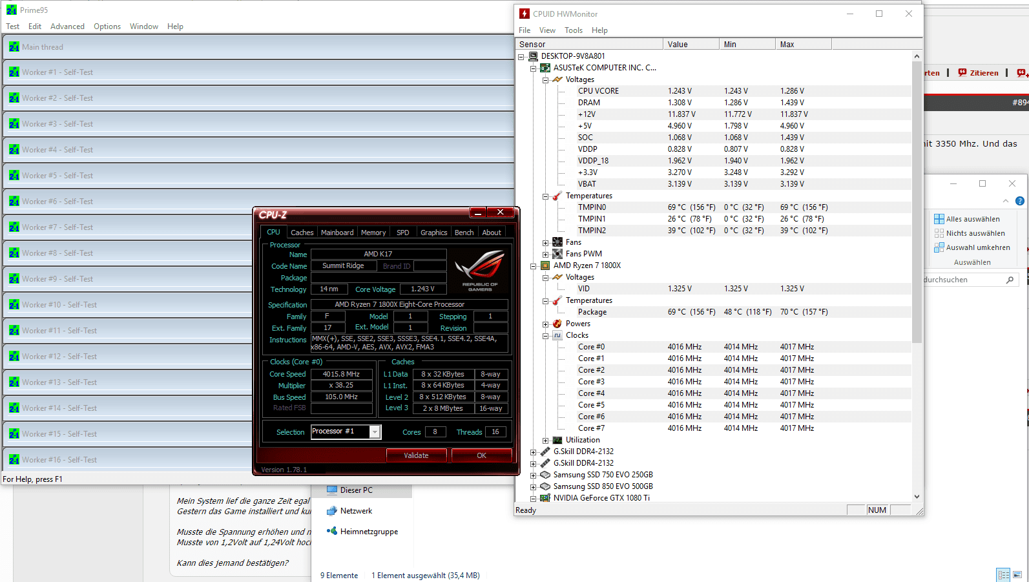Expand the Fans PWM branch
The width and height of the screenshot is (1029, 582).
pos(546,255)
